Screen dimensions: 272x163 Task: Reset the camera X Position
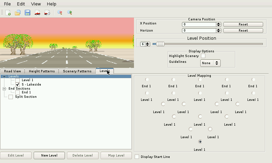(x=243, y=24)
